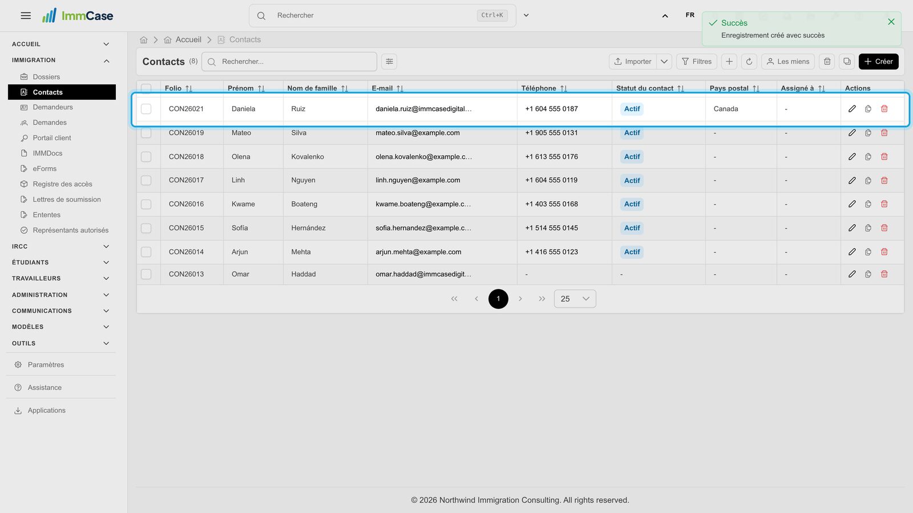Open the Filtres panel
The width and height of the screenshot is (913, 513).
coord(696,62)
